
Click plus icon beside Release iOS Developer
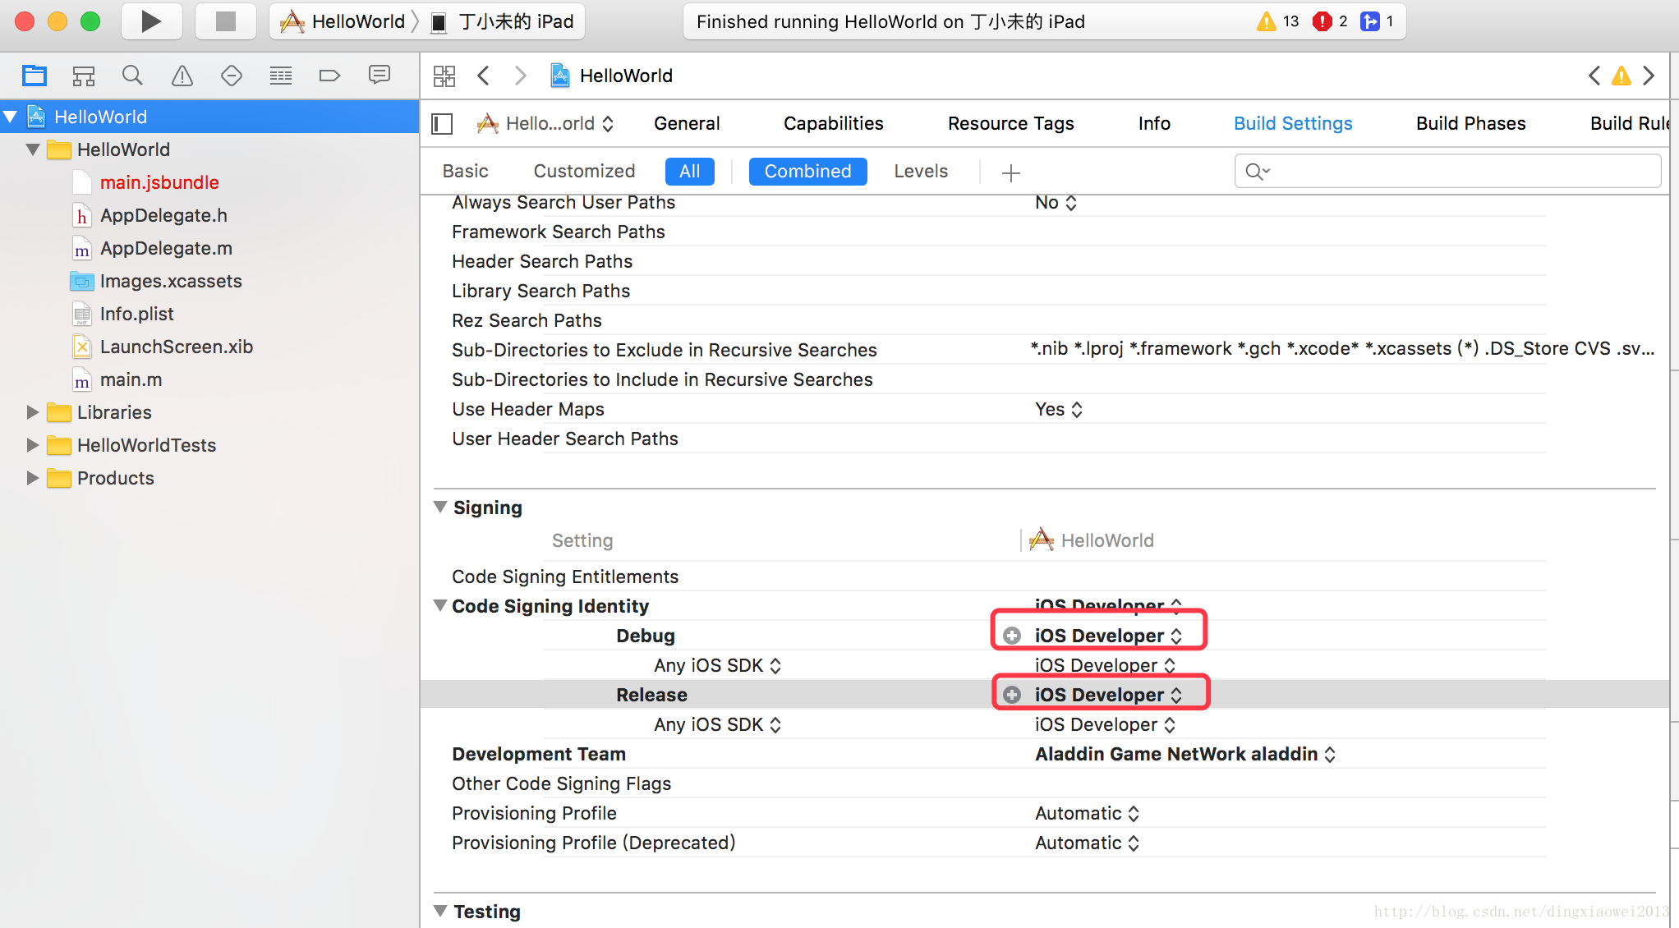1012,695
